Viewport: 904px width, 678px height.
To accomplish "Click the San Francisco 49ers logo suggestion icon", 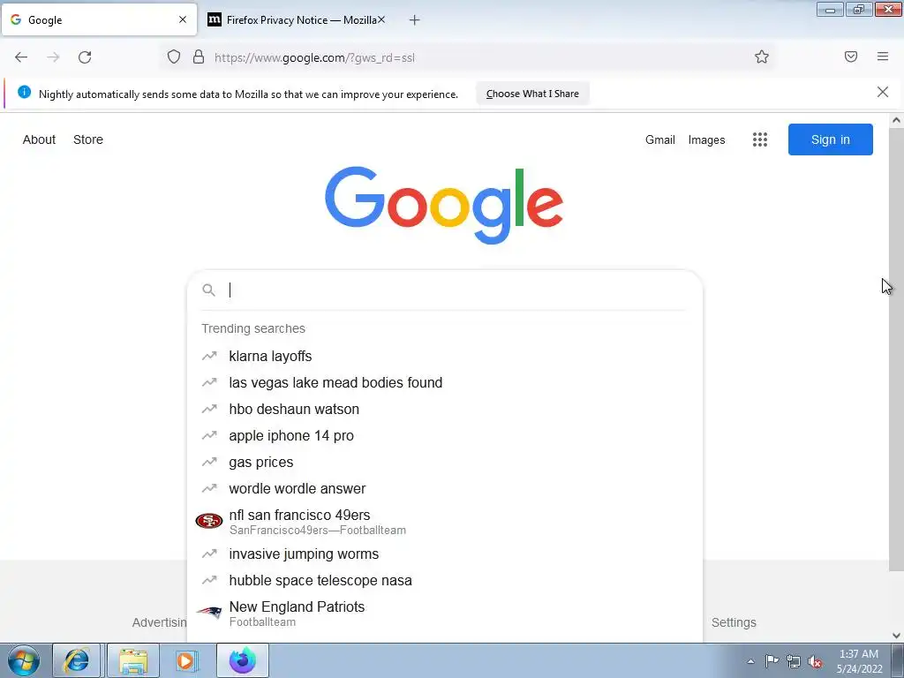I will coord(208,521).
